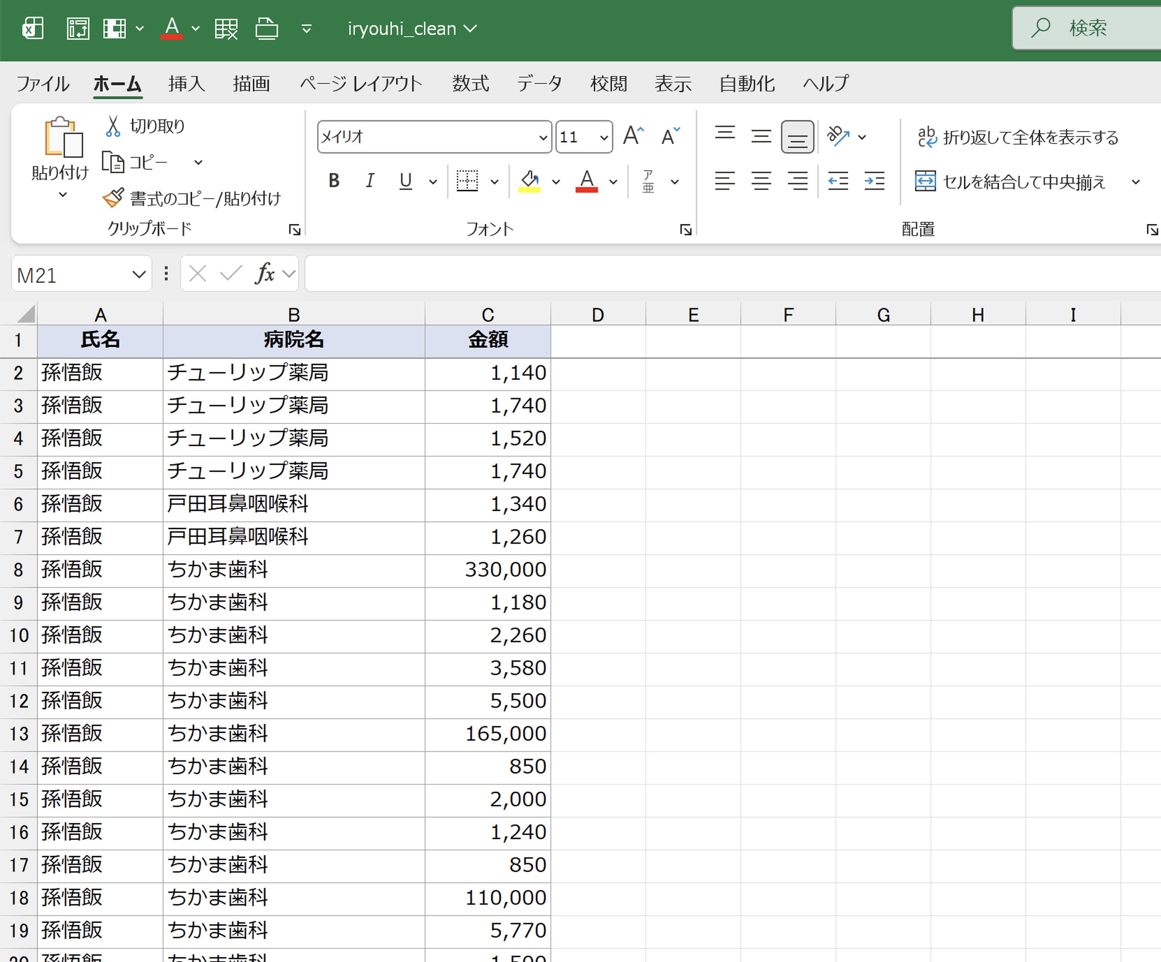Click the text orientation icon
The height and width of the screenshot is (962, 1161).
pyautogui.click(x=838, y=136)
